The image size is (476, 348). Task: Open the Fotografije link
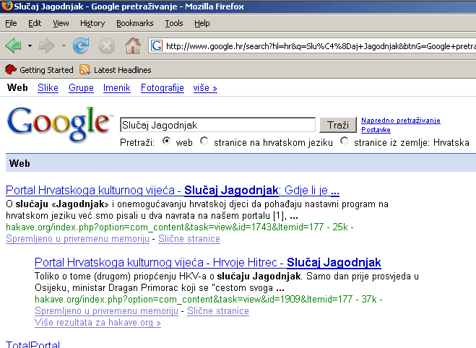point(163,87)
